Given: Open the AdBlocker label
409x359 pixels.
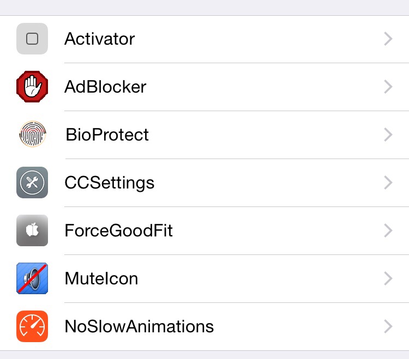Looking at the screenshot, I should (105, 87).
